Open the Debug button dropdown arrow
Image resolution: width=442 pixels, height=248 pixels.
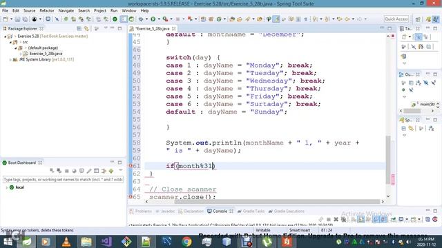146,19
